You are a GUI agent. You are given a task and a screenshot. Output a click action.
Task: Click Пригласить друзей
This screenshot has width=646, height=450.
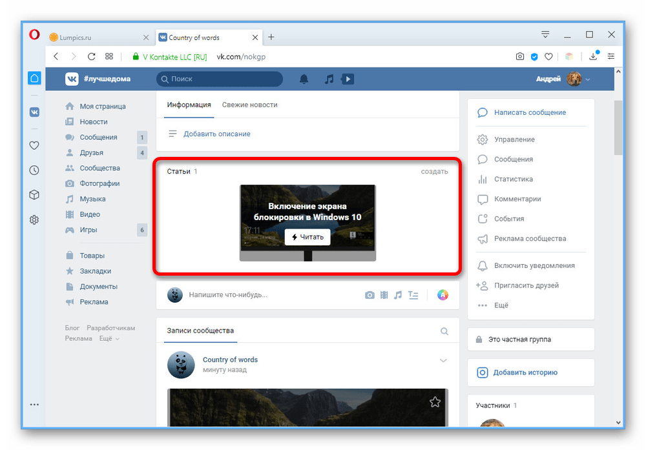[526, 285]
